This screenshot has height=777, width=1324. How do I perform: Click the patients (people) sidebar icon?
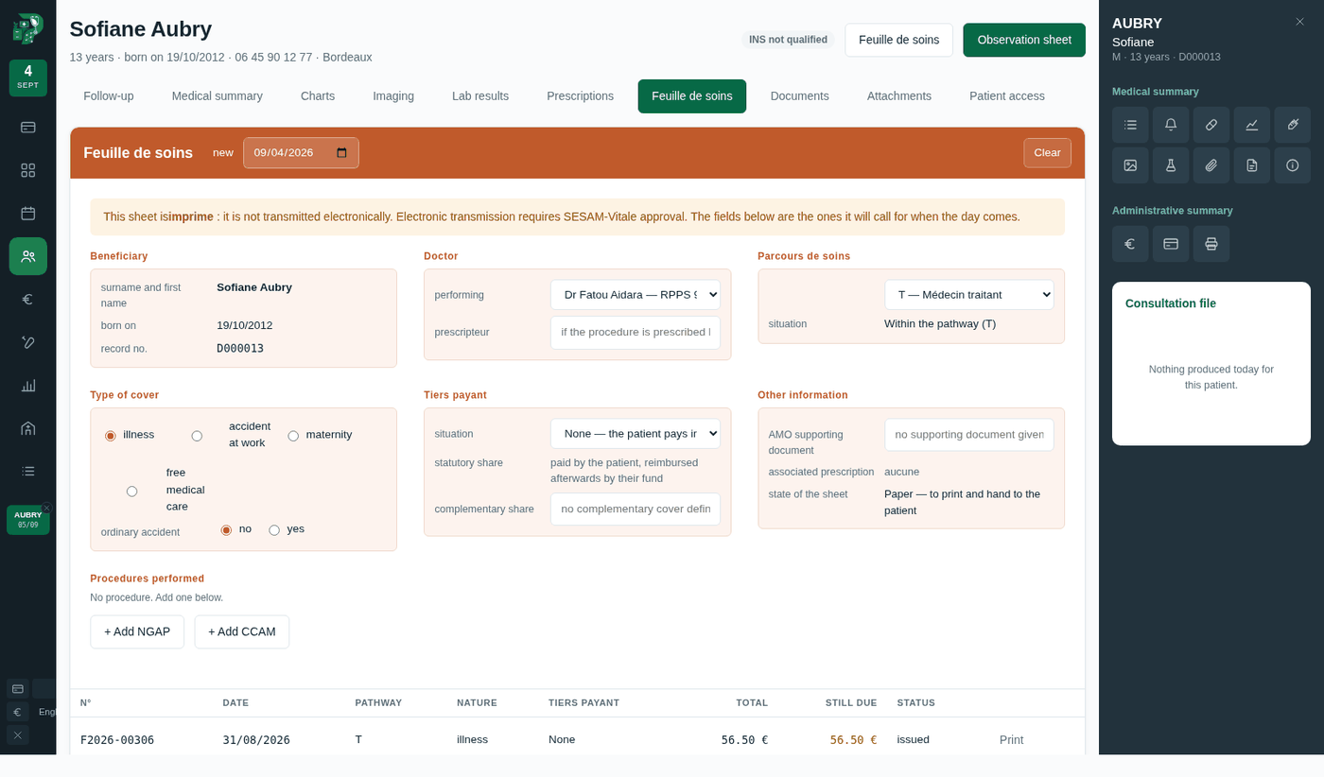coord(28,256)
